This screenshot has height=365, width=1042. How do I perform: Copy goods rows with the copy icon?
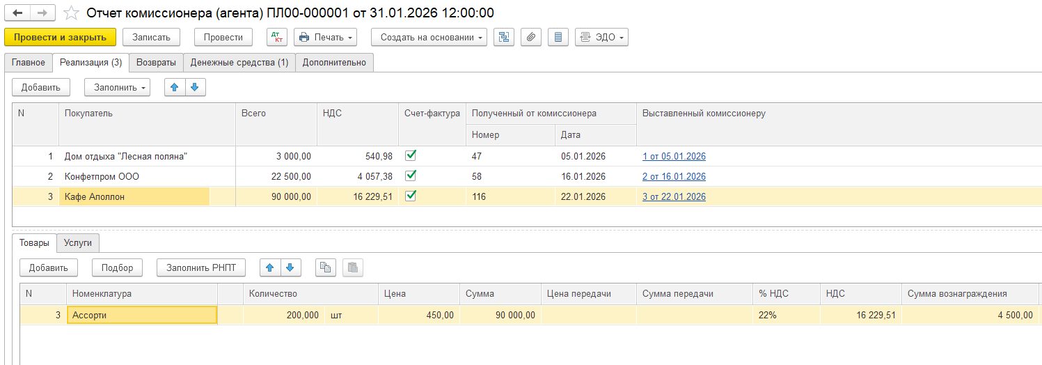(x=325, y=267)
